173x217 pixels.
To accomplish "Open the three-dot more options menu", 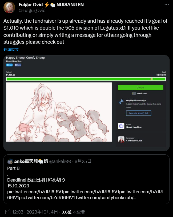I will [x=167, y=5].
